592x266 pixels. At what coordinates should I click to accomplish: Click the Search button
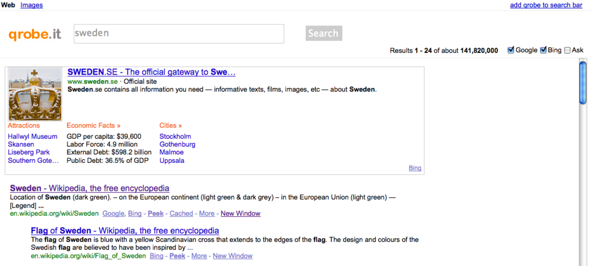[324, 33]
